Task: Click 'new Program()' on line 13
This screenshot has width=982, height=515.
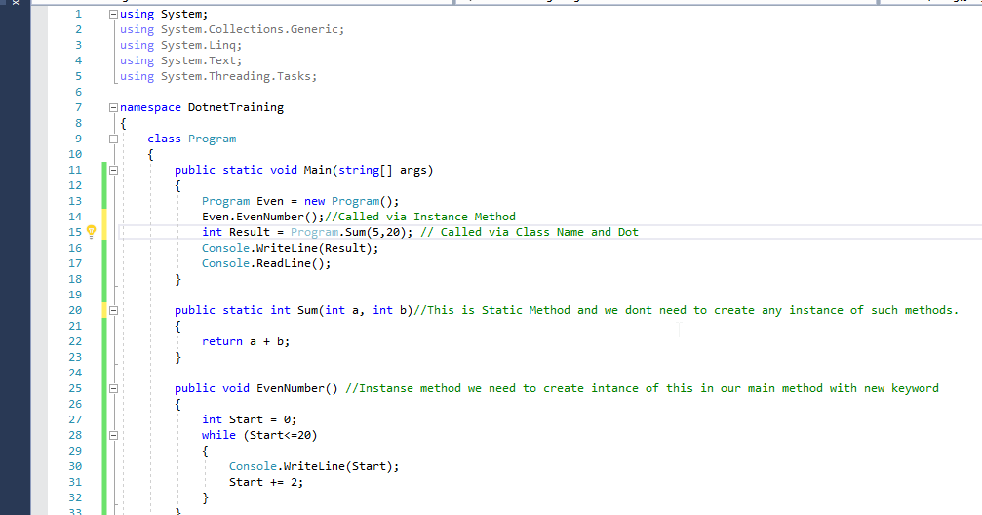Action: (x=348, y=201)
